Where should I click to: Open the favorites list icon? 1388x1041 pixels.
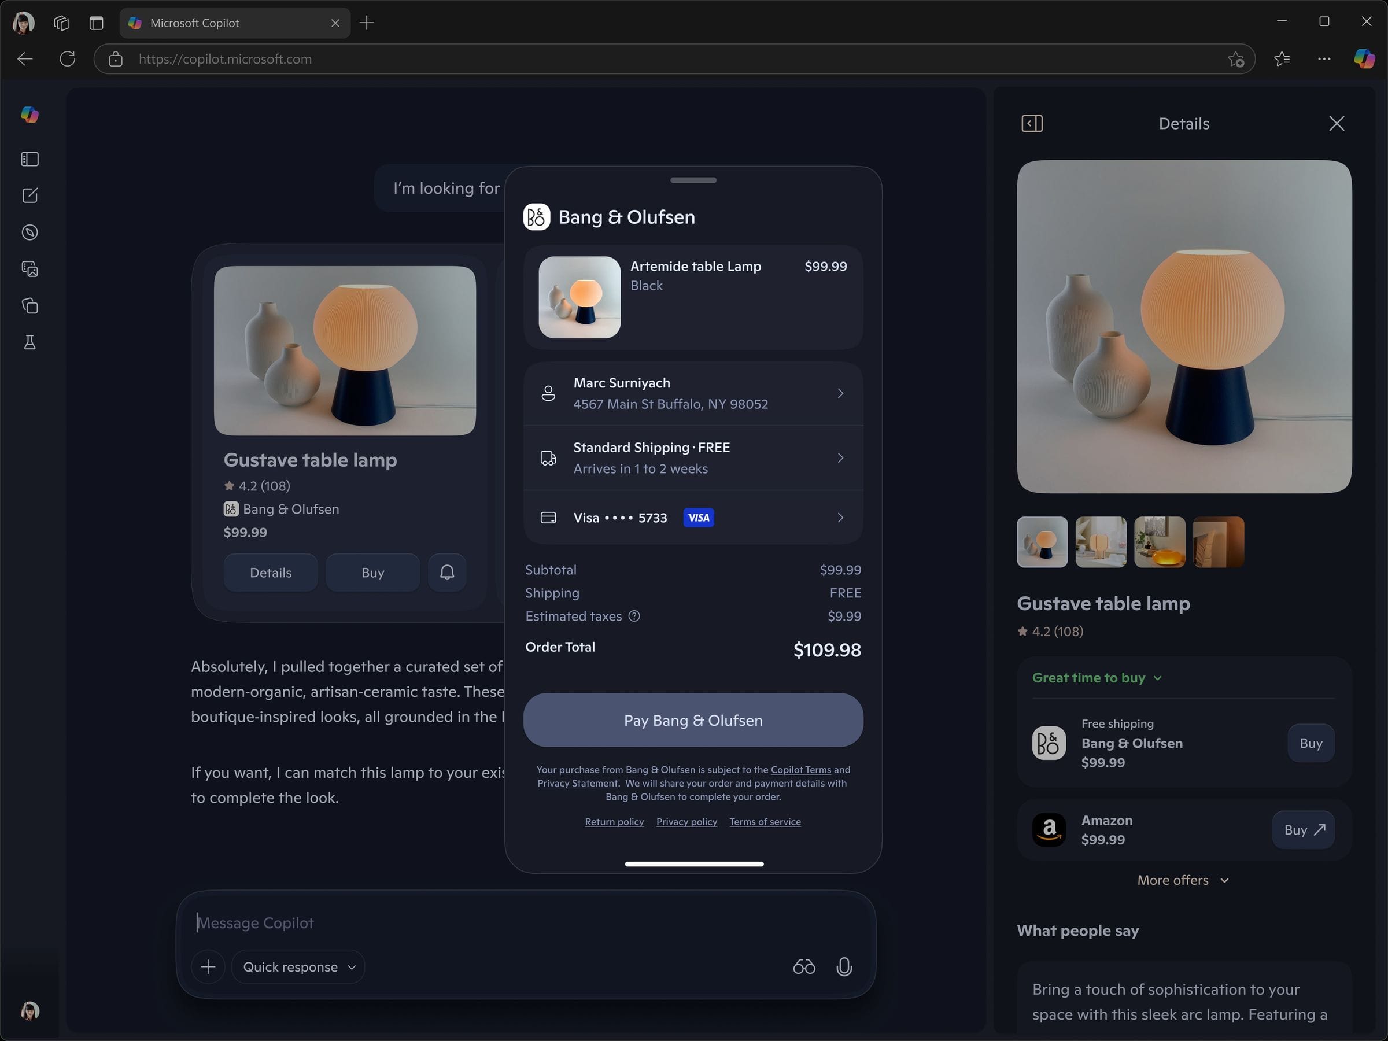pos(1282,59)
